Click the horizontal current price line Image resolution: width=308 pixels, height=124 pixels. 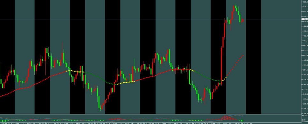[151, 19]
